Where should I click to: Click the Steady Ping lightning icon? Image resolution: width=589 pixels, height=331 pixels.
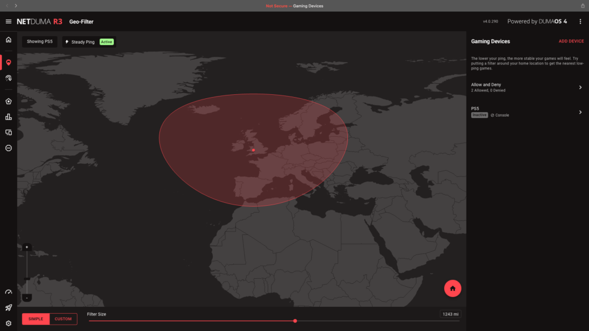[67, 41]
